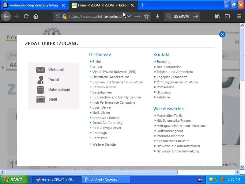Open Virtual Private Network (VPN) link
Screen dimensions: 245x184
[114, 72]
